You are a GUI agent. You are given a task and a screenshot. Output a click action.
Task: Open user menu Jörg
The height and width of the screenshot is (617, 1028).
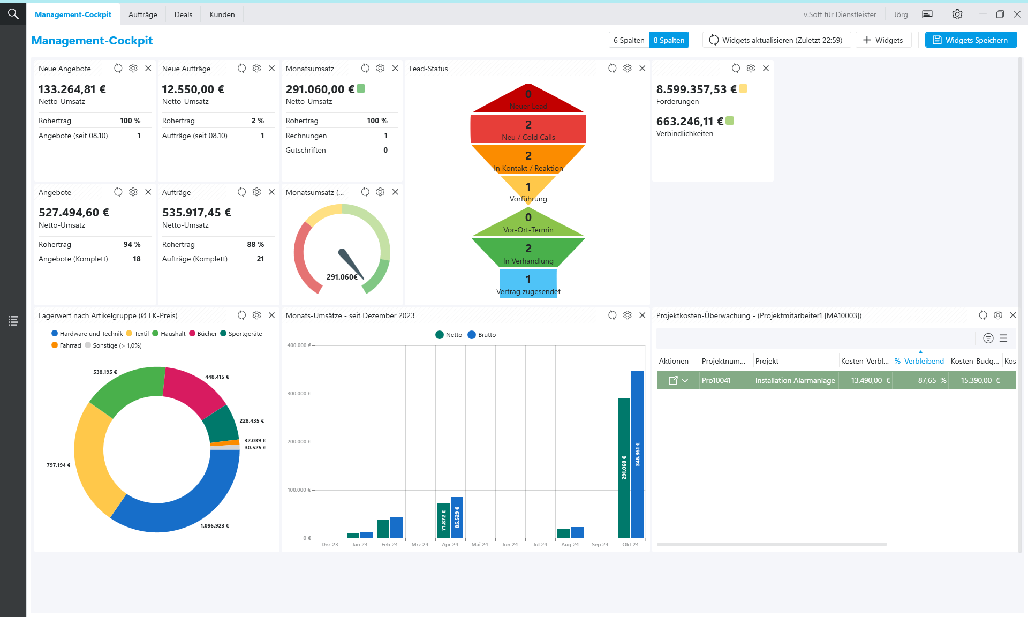[901, 14]
